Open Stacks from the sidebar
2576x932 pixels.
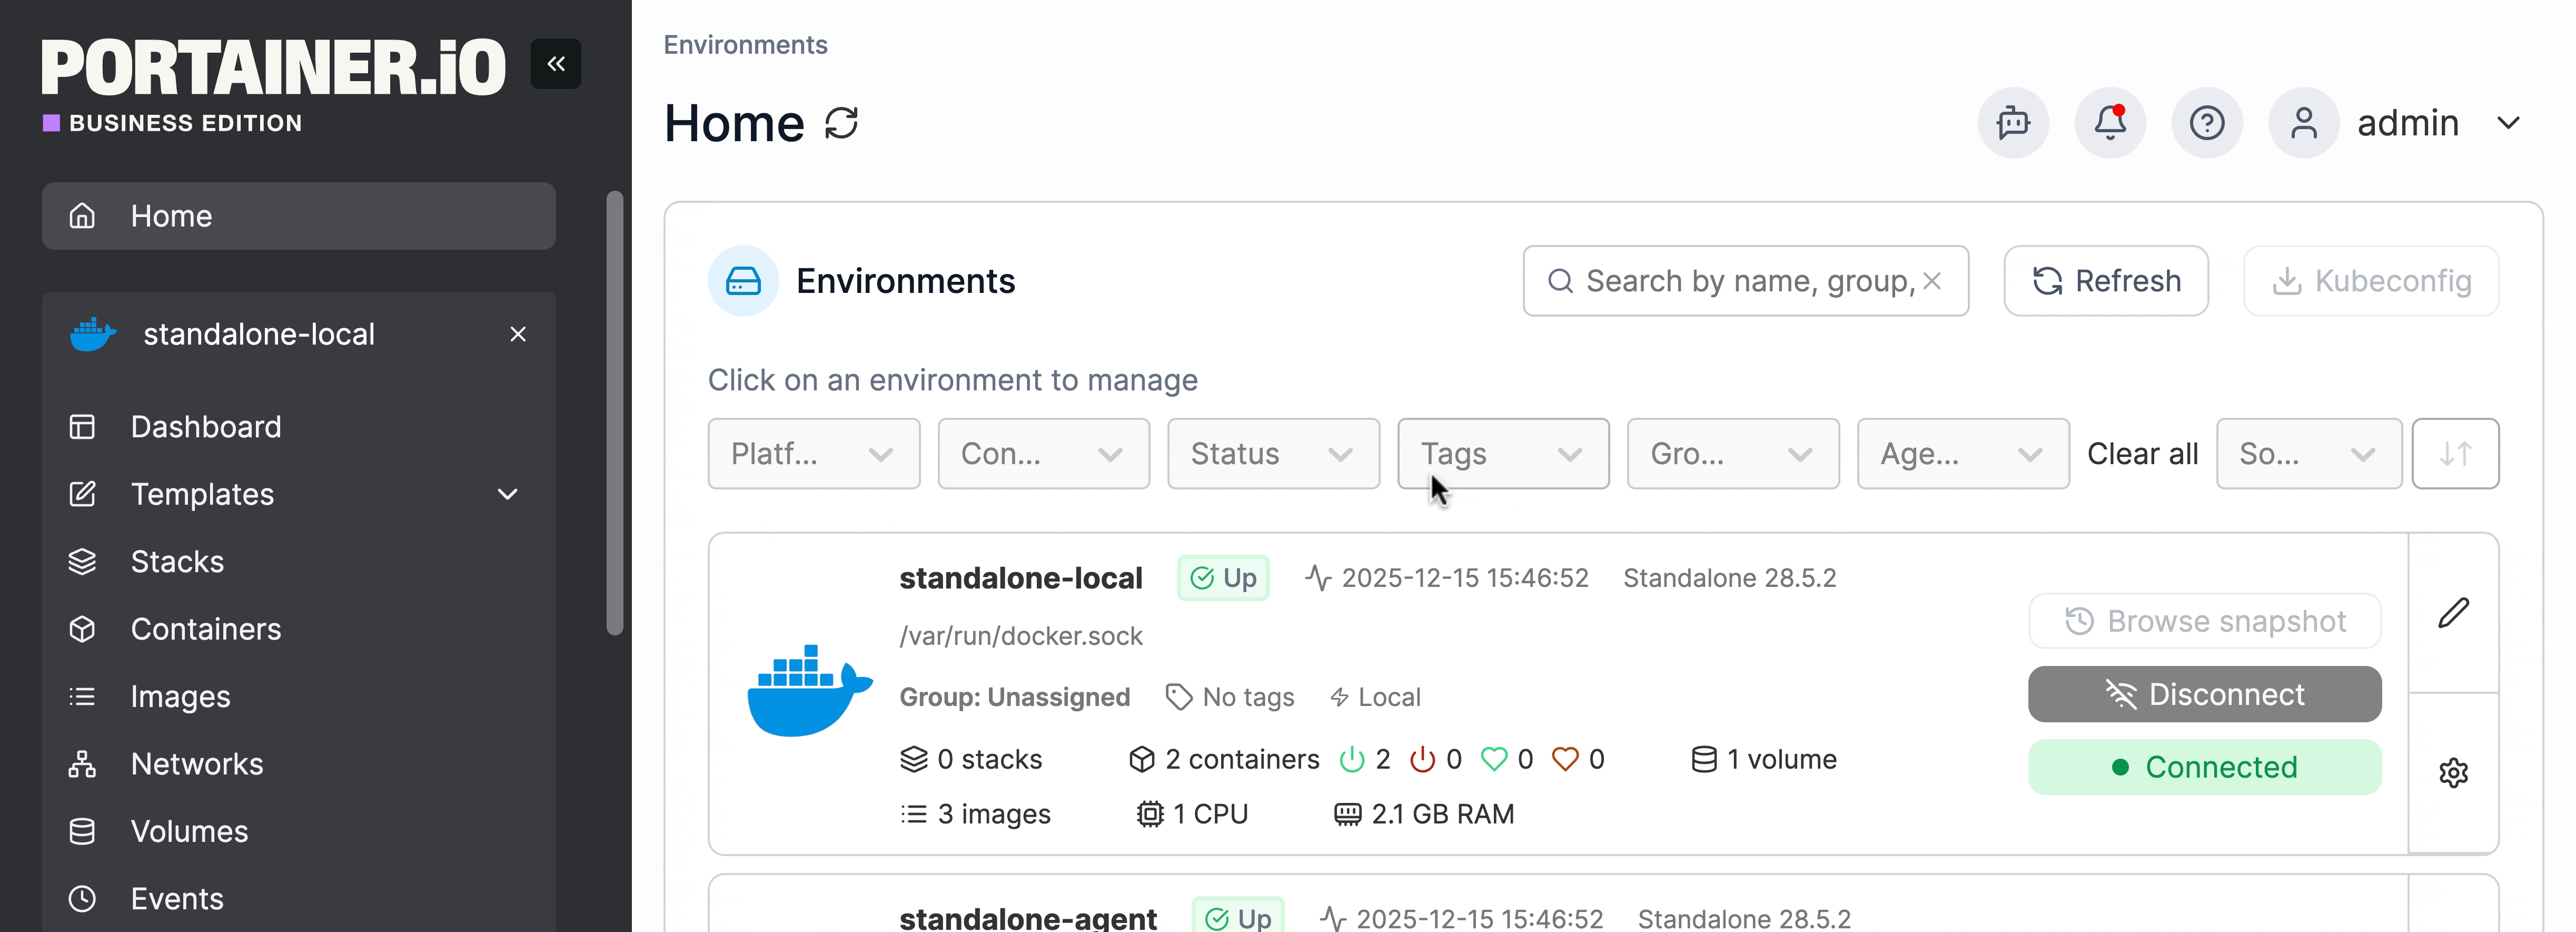[177, 562]
